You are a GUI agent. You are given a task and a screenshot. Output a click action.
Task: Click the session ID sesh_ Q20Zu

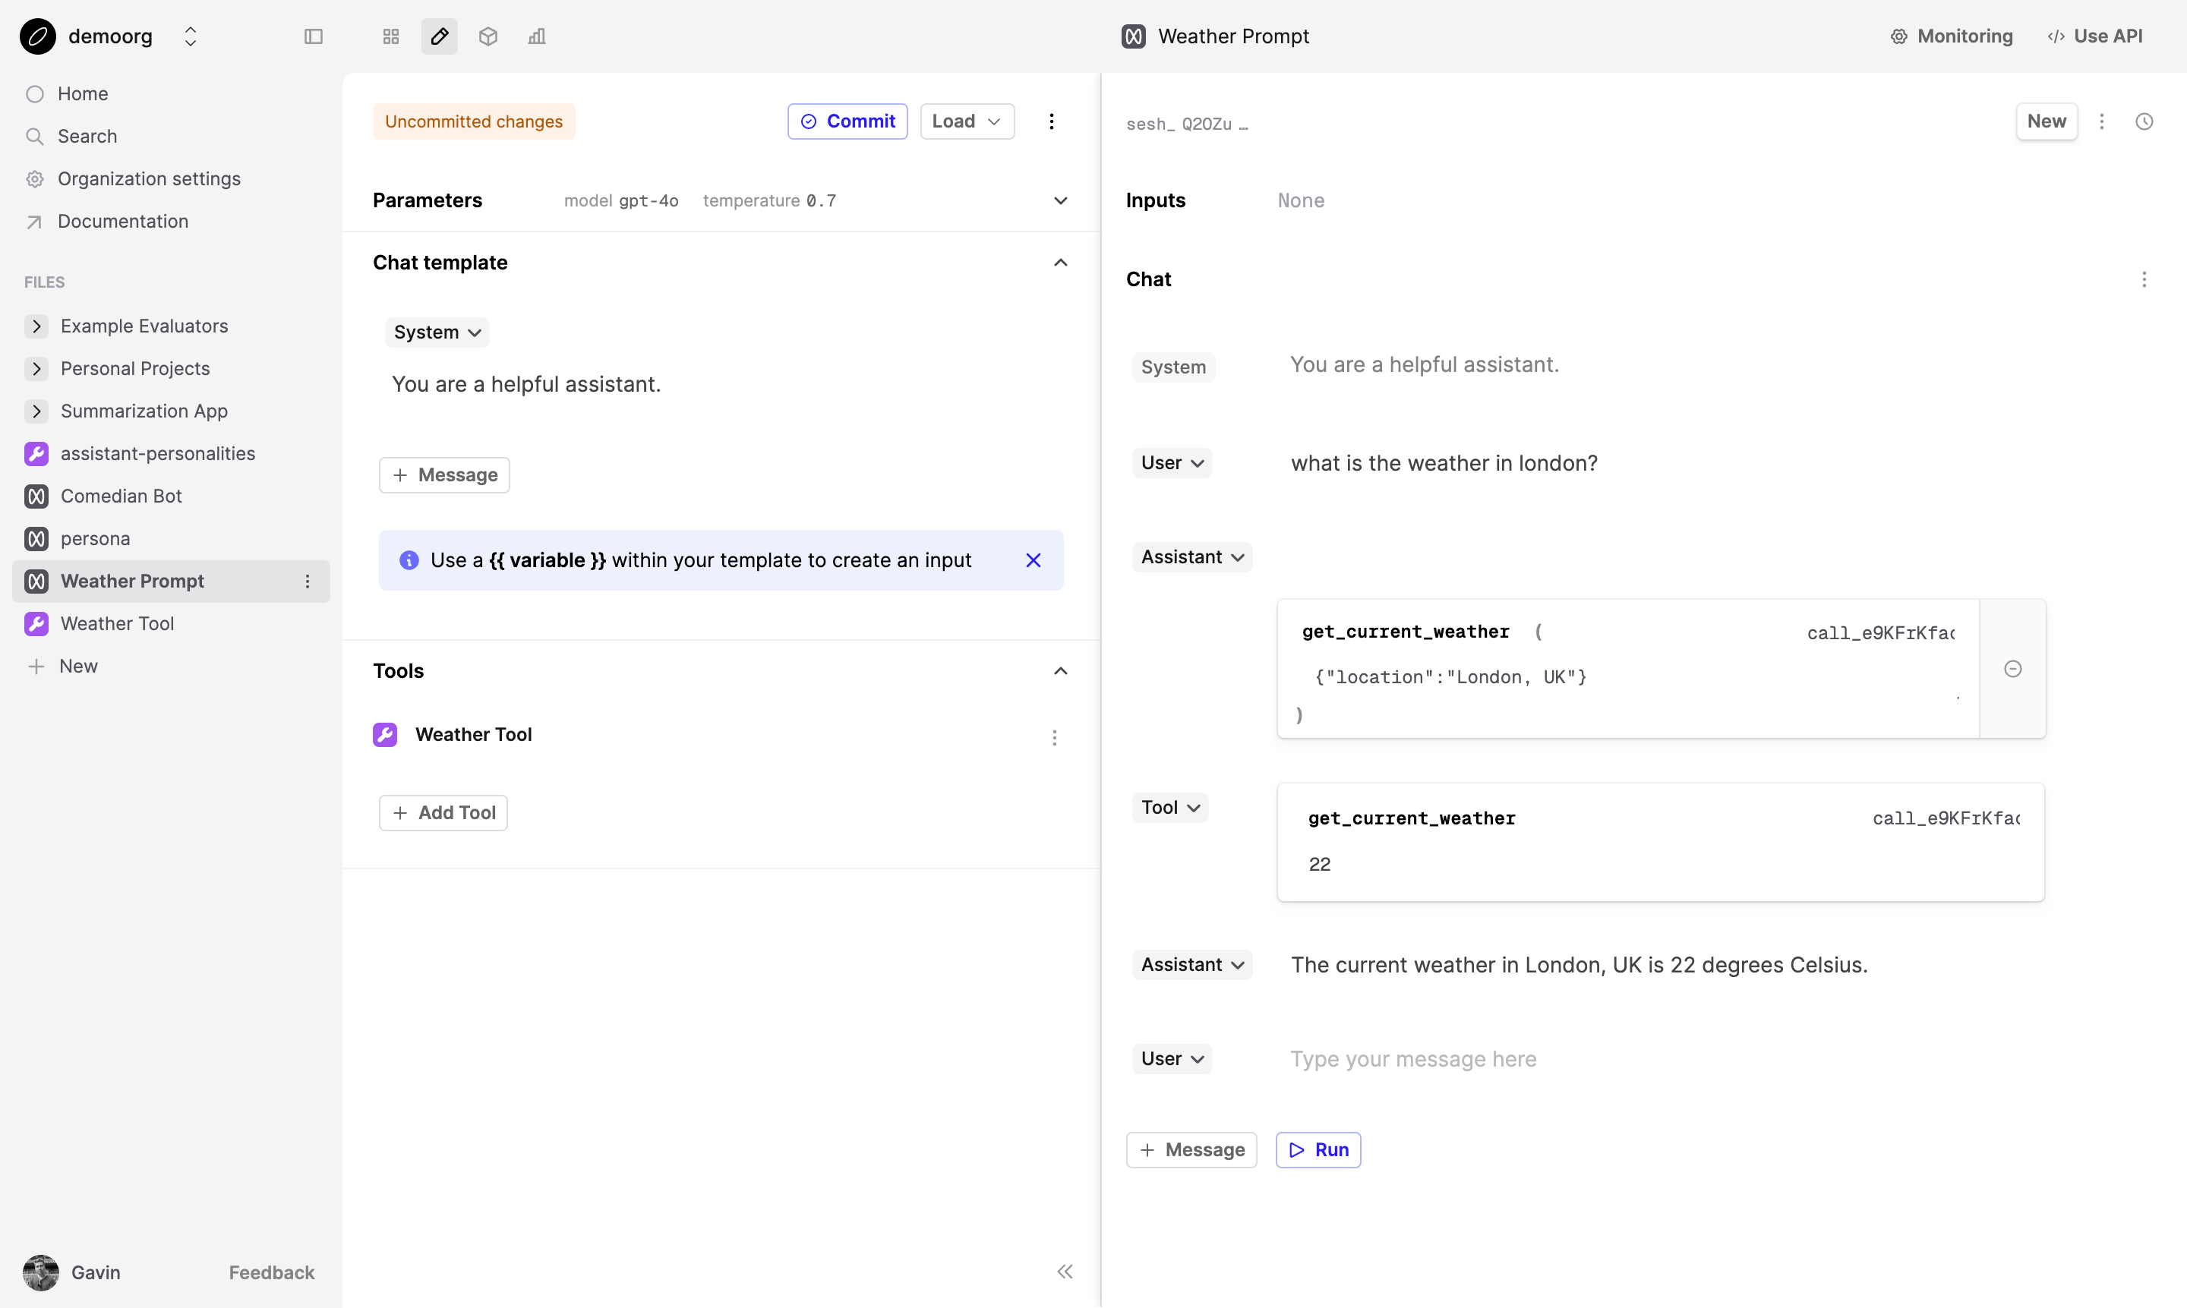point(1186,124)
